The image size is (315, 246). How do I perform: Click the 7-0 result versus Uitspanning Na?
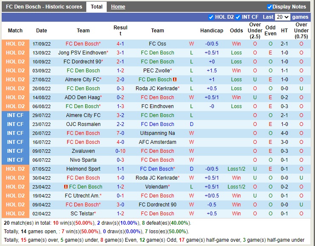point(120,133)
